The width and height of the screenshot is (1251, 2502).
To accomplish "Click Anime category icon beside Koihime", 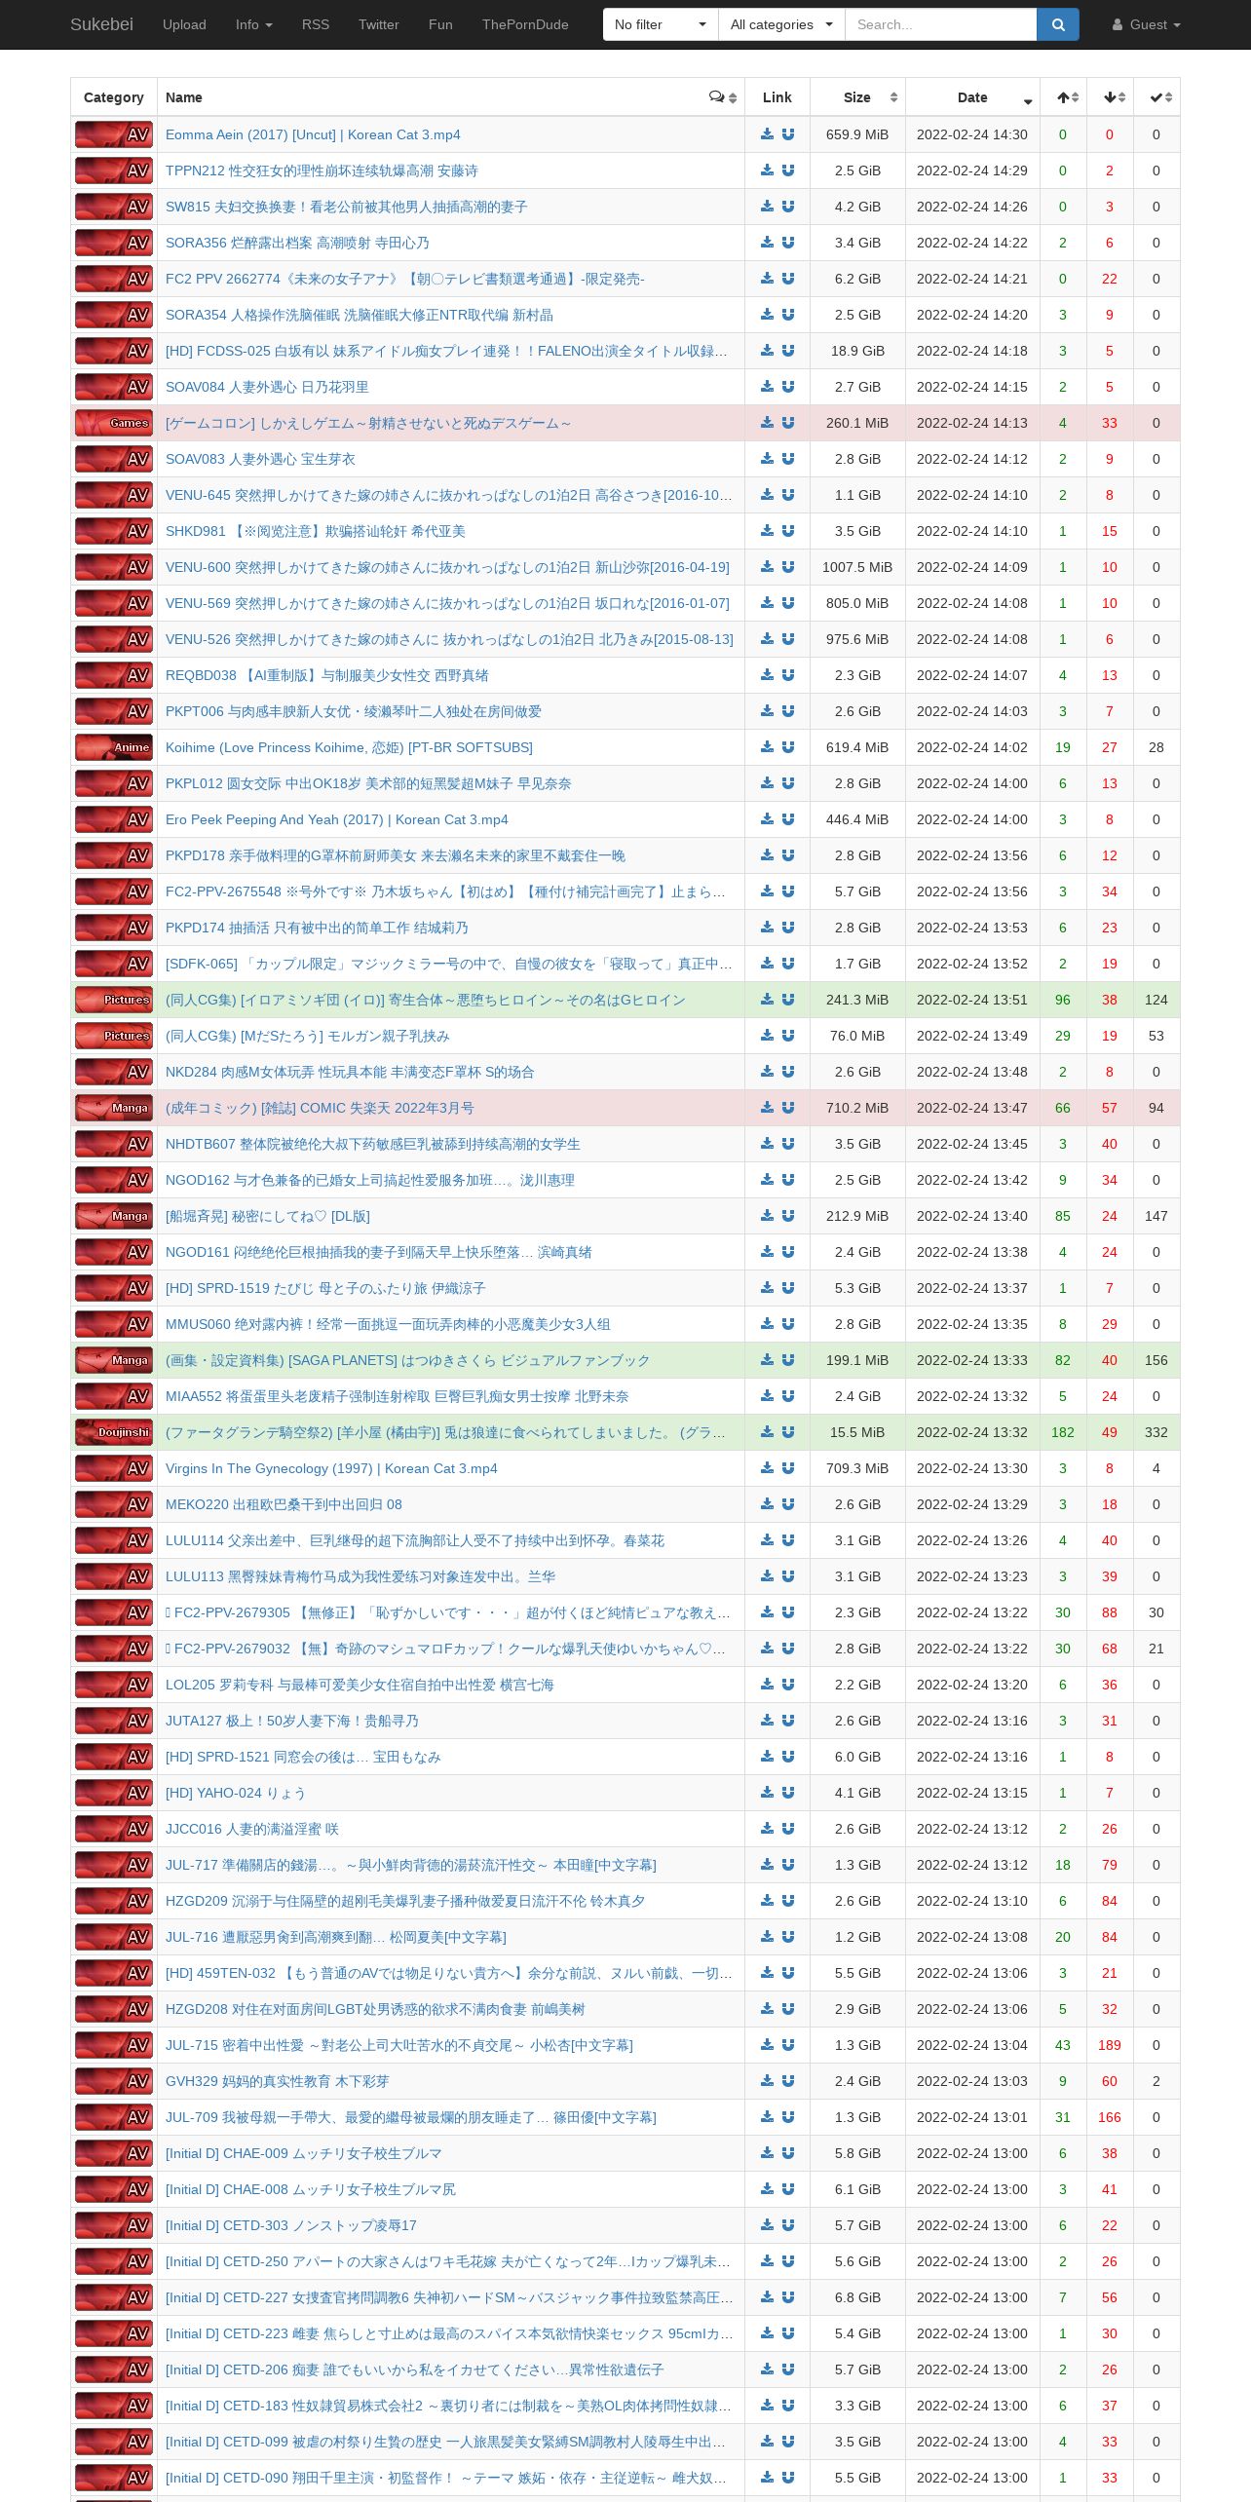I will click(114, 747).
